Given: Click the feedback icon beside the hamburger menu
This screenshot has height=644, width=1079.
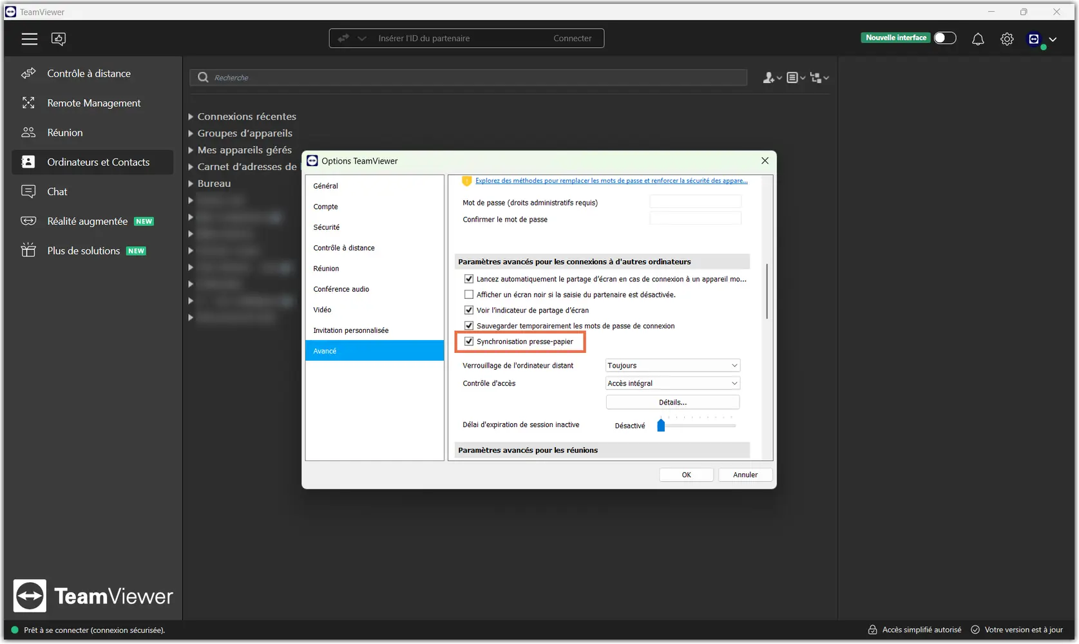Looking at the screenshot, I should click(59, 39).
